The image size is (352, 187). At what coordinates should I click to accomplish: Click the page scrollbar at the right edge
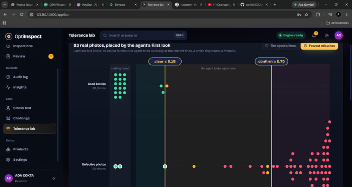click(351, 72)
